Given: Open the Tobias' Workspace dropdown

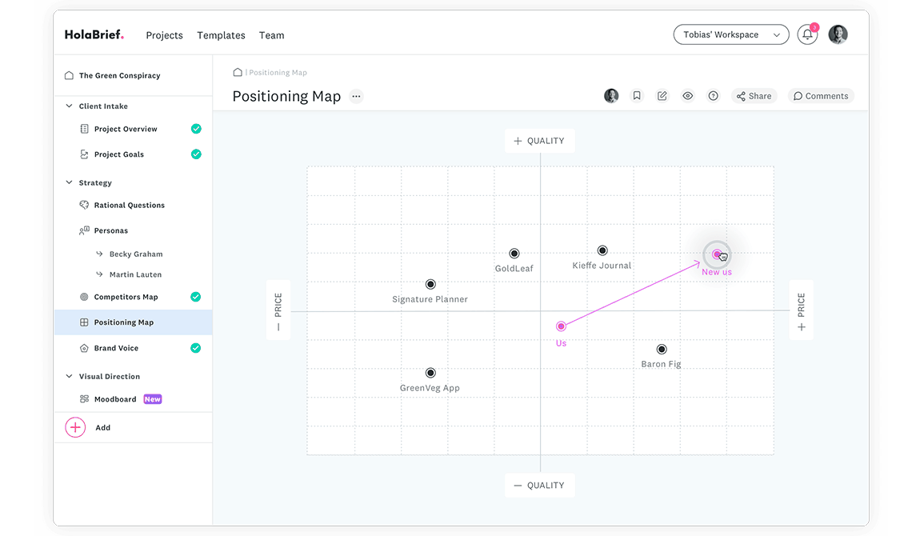Looking at the screenshot, I should pyautogui.click(x=730, y=35).
